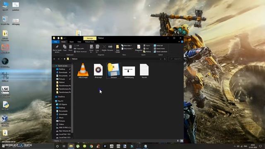Open FileSort folder in navigation pane
The height and width of the screenshot is (149, 265).
(x=62, y=82)
